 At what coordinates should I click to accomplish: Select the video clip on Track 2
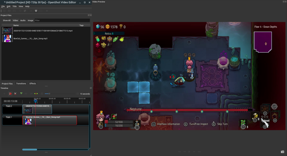[x=37, y=109]
